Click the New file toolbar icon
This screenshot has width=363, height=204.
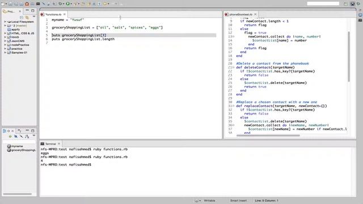3,4
